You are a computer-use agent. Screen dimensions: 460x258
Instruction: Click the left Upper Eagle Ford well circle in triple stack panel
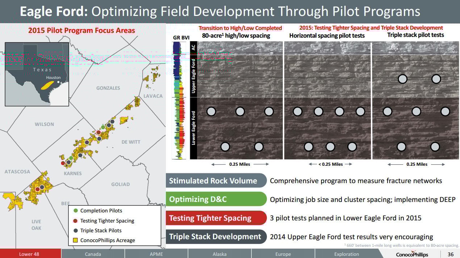click(x=402, y=79)
